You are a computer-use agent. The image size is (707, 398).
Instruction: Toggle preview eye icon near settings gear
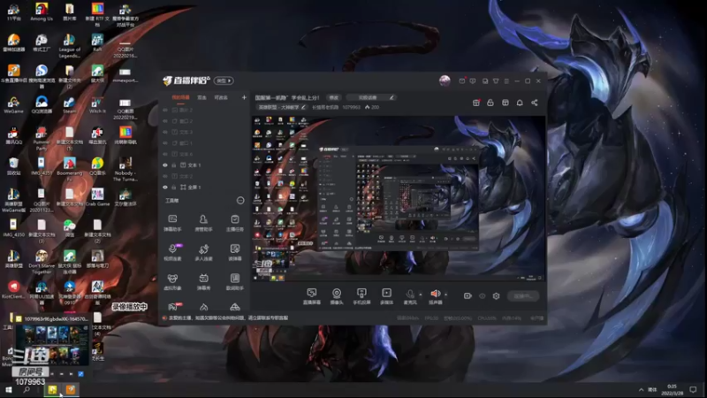pos(482,296)
